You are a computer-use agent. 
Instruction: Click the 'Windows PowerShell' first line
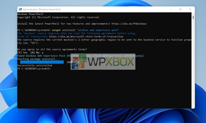tap(30, 14)
